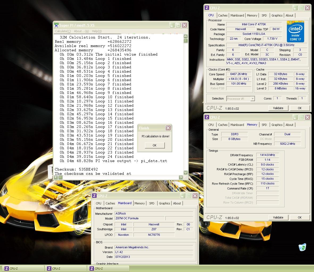Click the BIOS Date field 07/12/2013
The height and width of the screenshot is (272, 314).
[154, 257]
